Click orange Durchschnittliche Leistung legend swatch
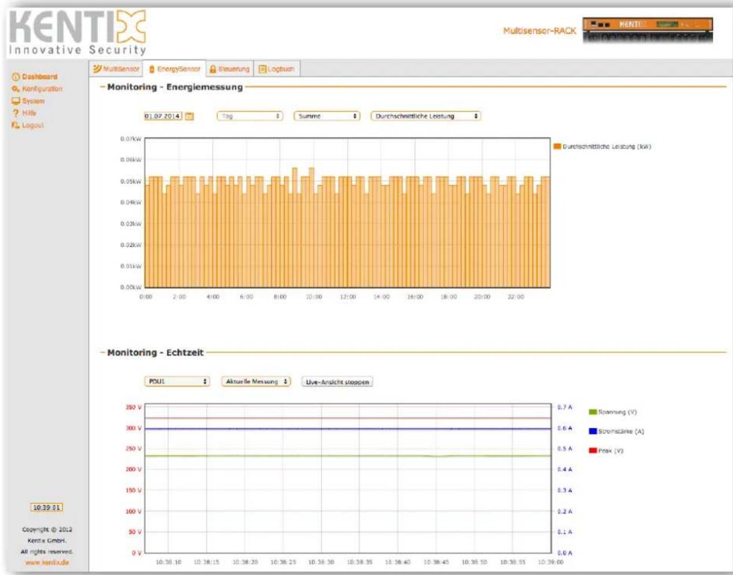 click(x=557, y=147)
